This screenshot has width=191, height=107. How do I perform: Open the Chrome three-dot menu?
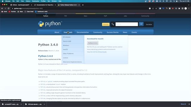coord(189,9)
